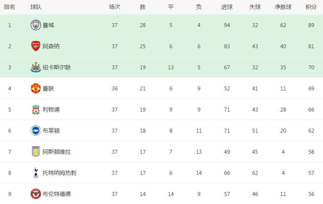Image resolution: width=323 pixels, height=204 pixels.
Task: Click the 进球 column header
Action: click(x=227, y=7)
